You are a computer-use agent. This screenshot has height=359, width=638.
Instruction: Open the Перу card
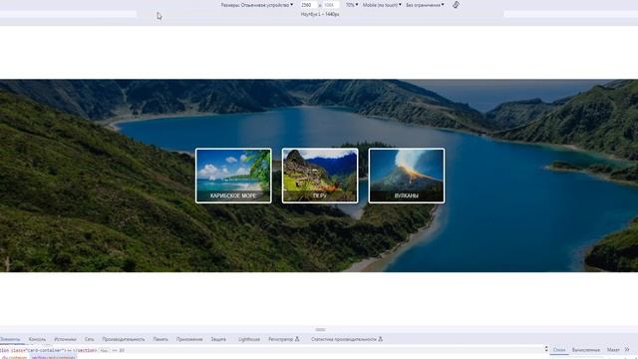pyautogui.click(x=320, y=176)
